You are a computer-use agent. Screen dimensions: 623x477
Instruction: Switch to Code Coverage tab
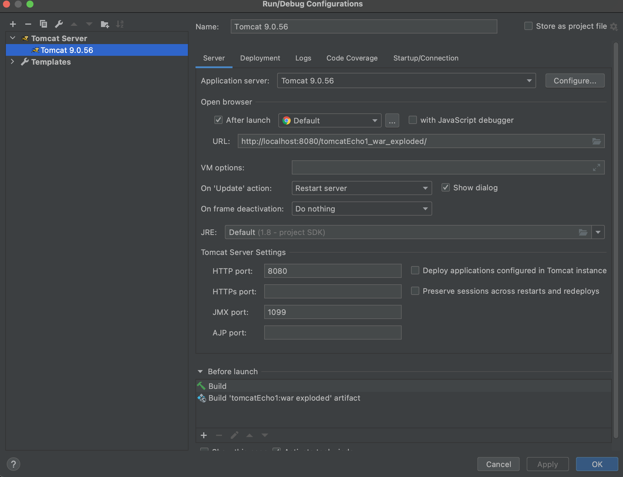coord(352,58)
